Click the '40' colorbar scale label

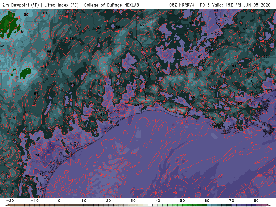pyautogui.click(x=158, y=201)
